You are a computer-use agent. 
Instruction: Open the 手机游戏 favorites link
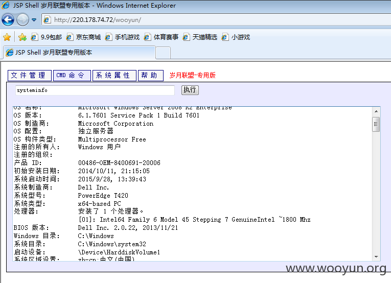[x=122, y=37]
